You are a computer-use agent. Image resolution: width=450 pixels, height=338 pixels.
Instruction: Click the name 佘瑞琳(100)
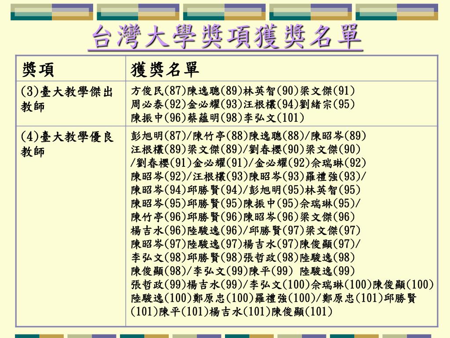(x=341, y=284)
